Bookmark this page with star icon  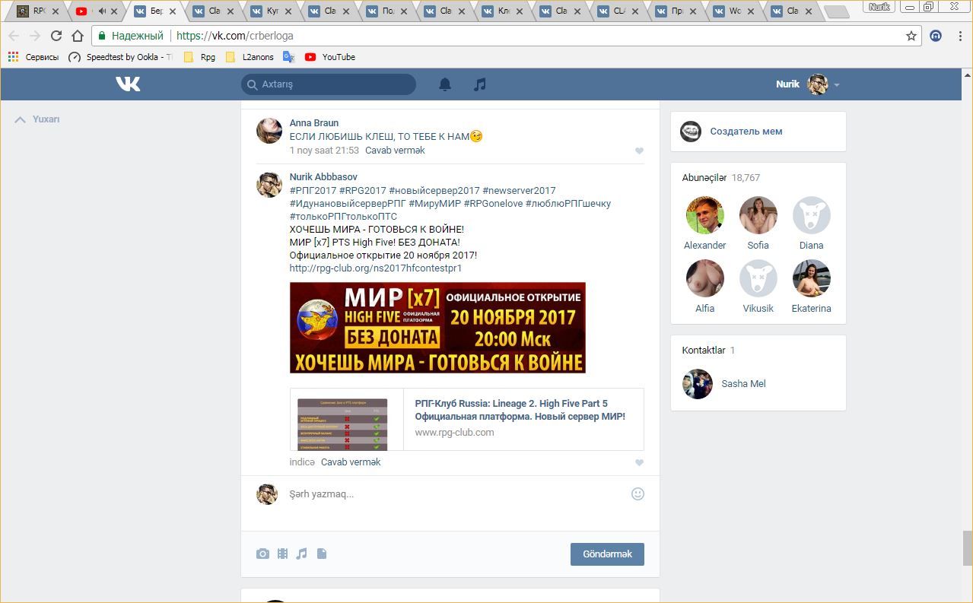tap(911, 36)
